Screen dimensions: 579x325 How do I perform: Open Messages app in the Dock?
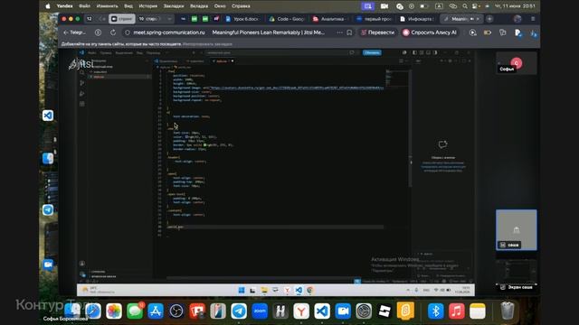click(135, 311)
